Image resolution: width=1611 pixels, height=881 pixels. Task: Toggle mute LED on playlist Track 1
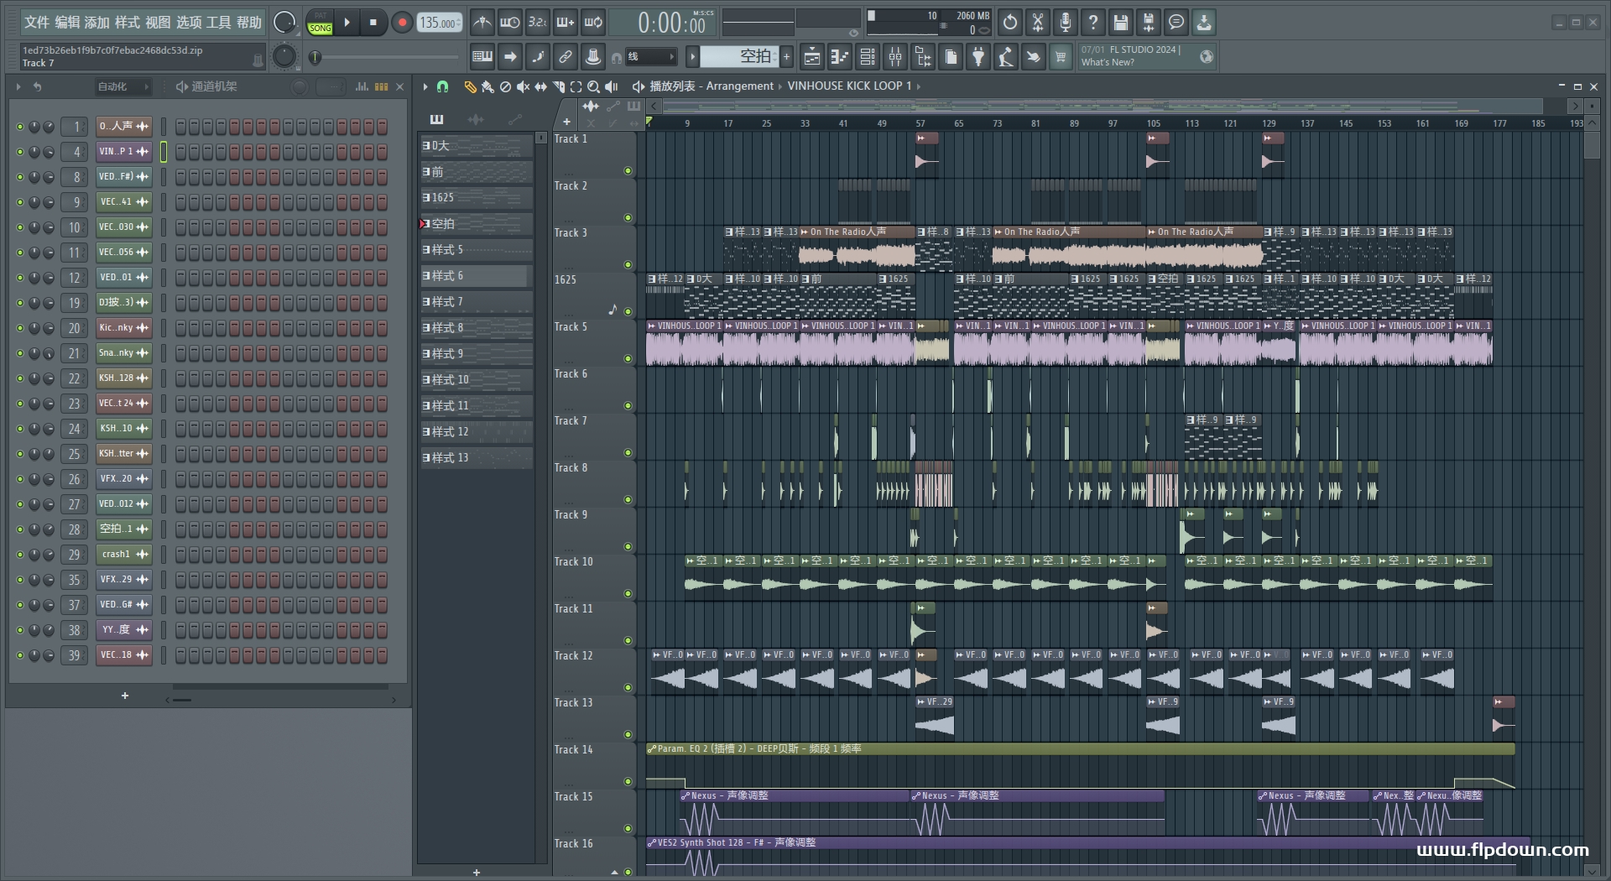point(628,171)
